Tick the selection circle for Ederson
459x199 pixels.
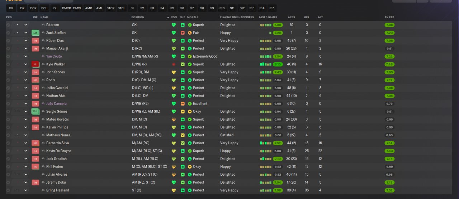click(8, 25)
